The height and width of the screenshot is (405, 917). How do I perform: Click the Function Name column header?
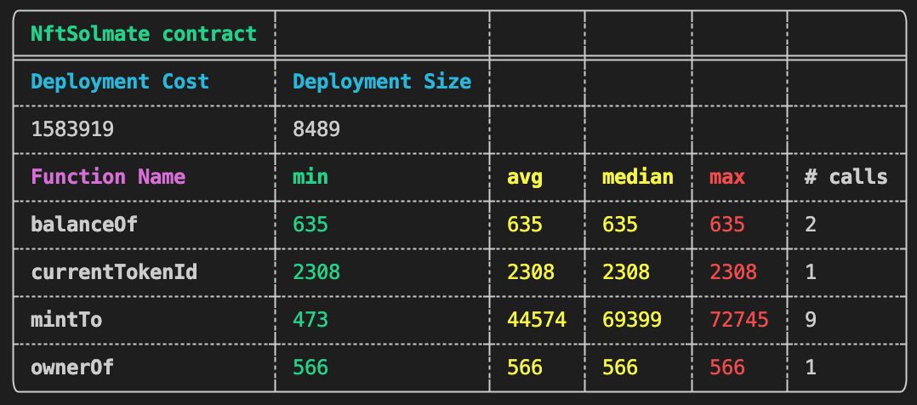[108, 177]
